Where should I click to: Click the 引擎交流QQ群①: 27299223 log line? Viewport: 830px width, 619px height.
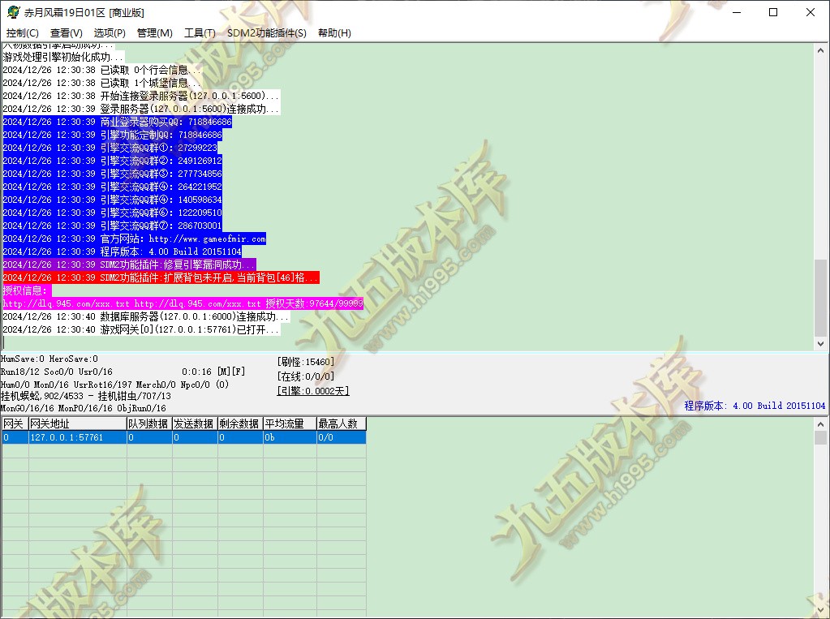click(x=110, y=148)
